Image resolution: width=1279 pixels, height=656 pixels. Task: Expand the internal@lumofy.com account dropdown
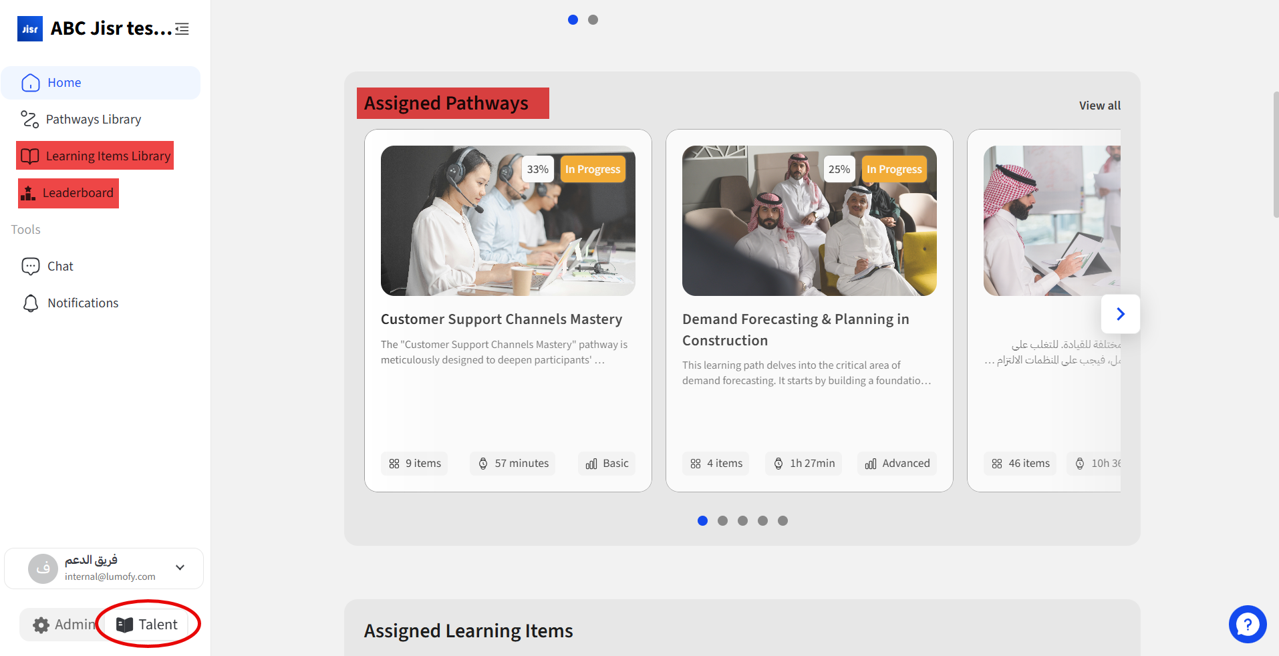(x=180, y=568)
